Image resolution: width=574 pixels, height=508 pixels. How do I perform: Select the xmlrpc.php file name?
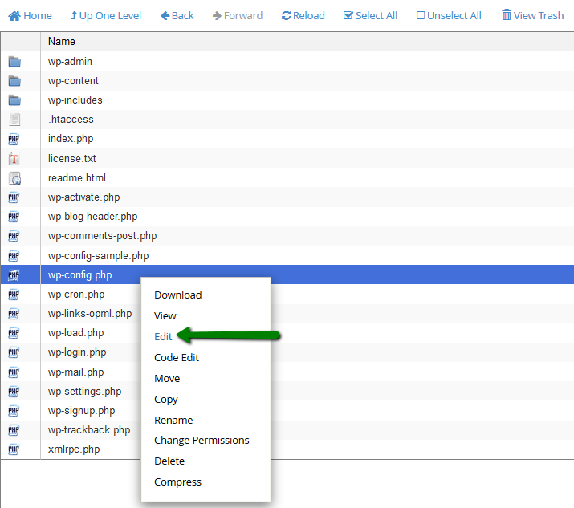pyautogui.click(x=74, y=449)
